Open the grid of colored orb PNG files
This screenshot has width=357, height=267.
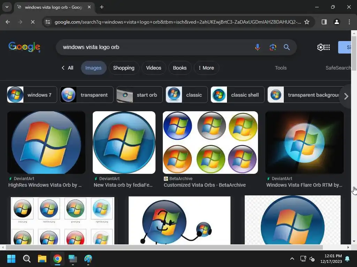(x=62, y=221)
